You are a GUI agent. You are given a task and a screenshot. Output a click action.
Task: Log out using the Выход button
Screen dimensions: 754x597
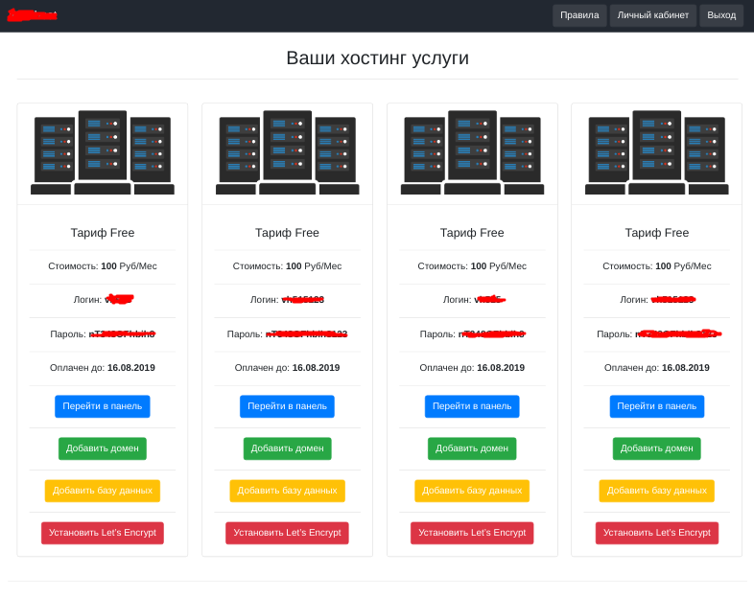click(721, 15)
